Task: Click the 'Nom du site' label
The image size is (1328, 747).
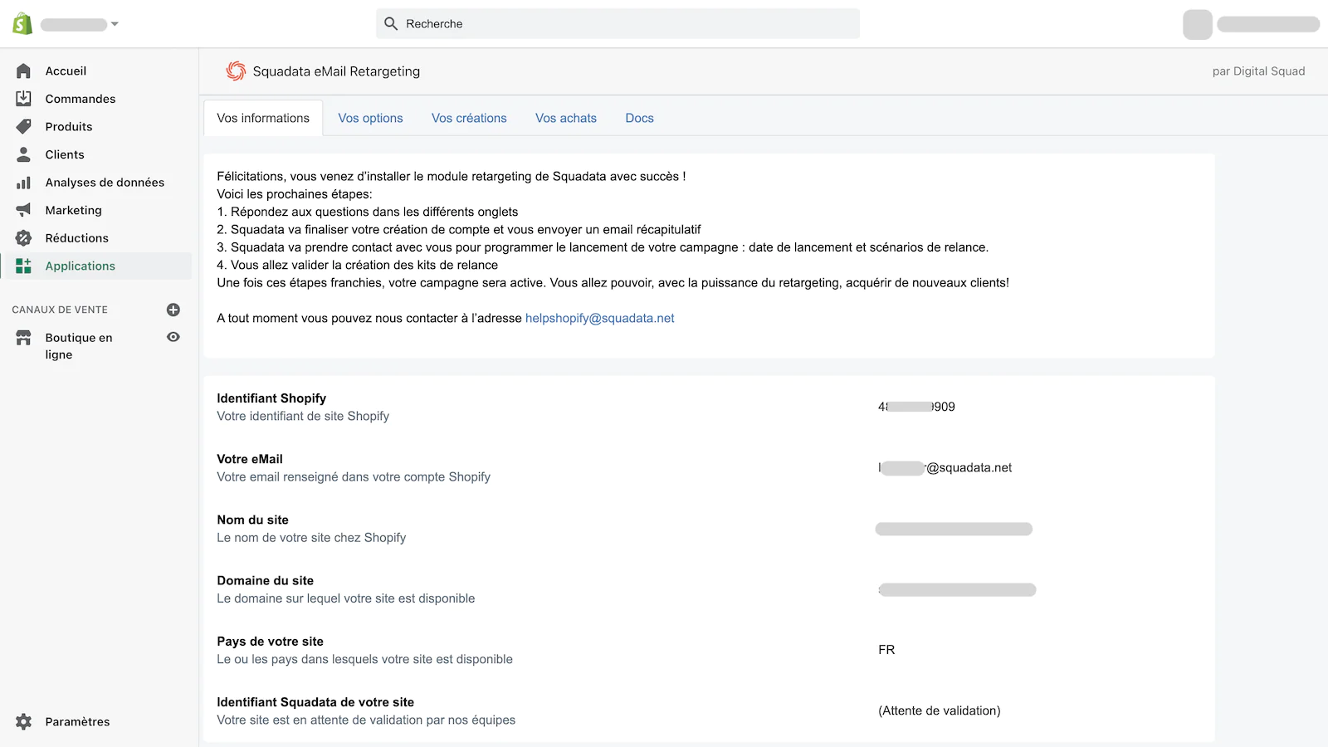Action: pos(252,520)
